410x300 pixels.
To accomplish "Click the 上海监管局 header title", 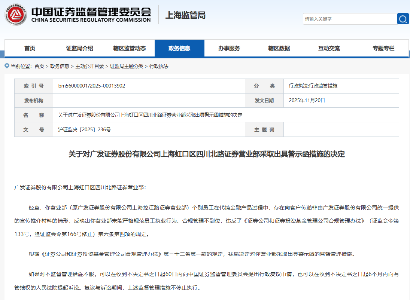I will coord(185,15).
